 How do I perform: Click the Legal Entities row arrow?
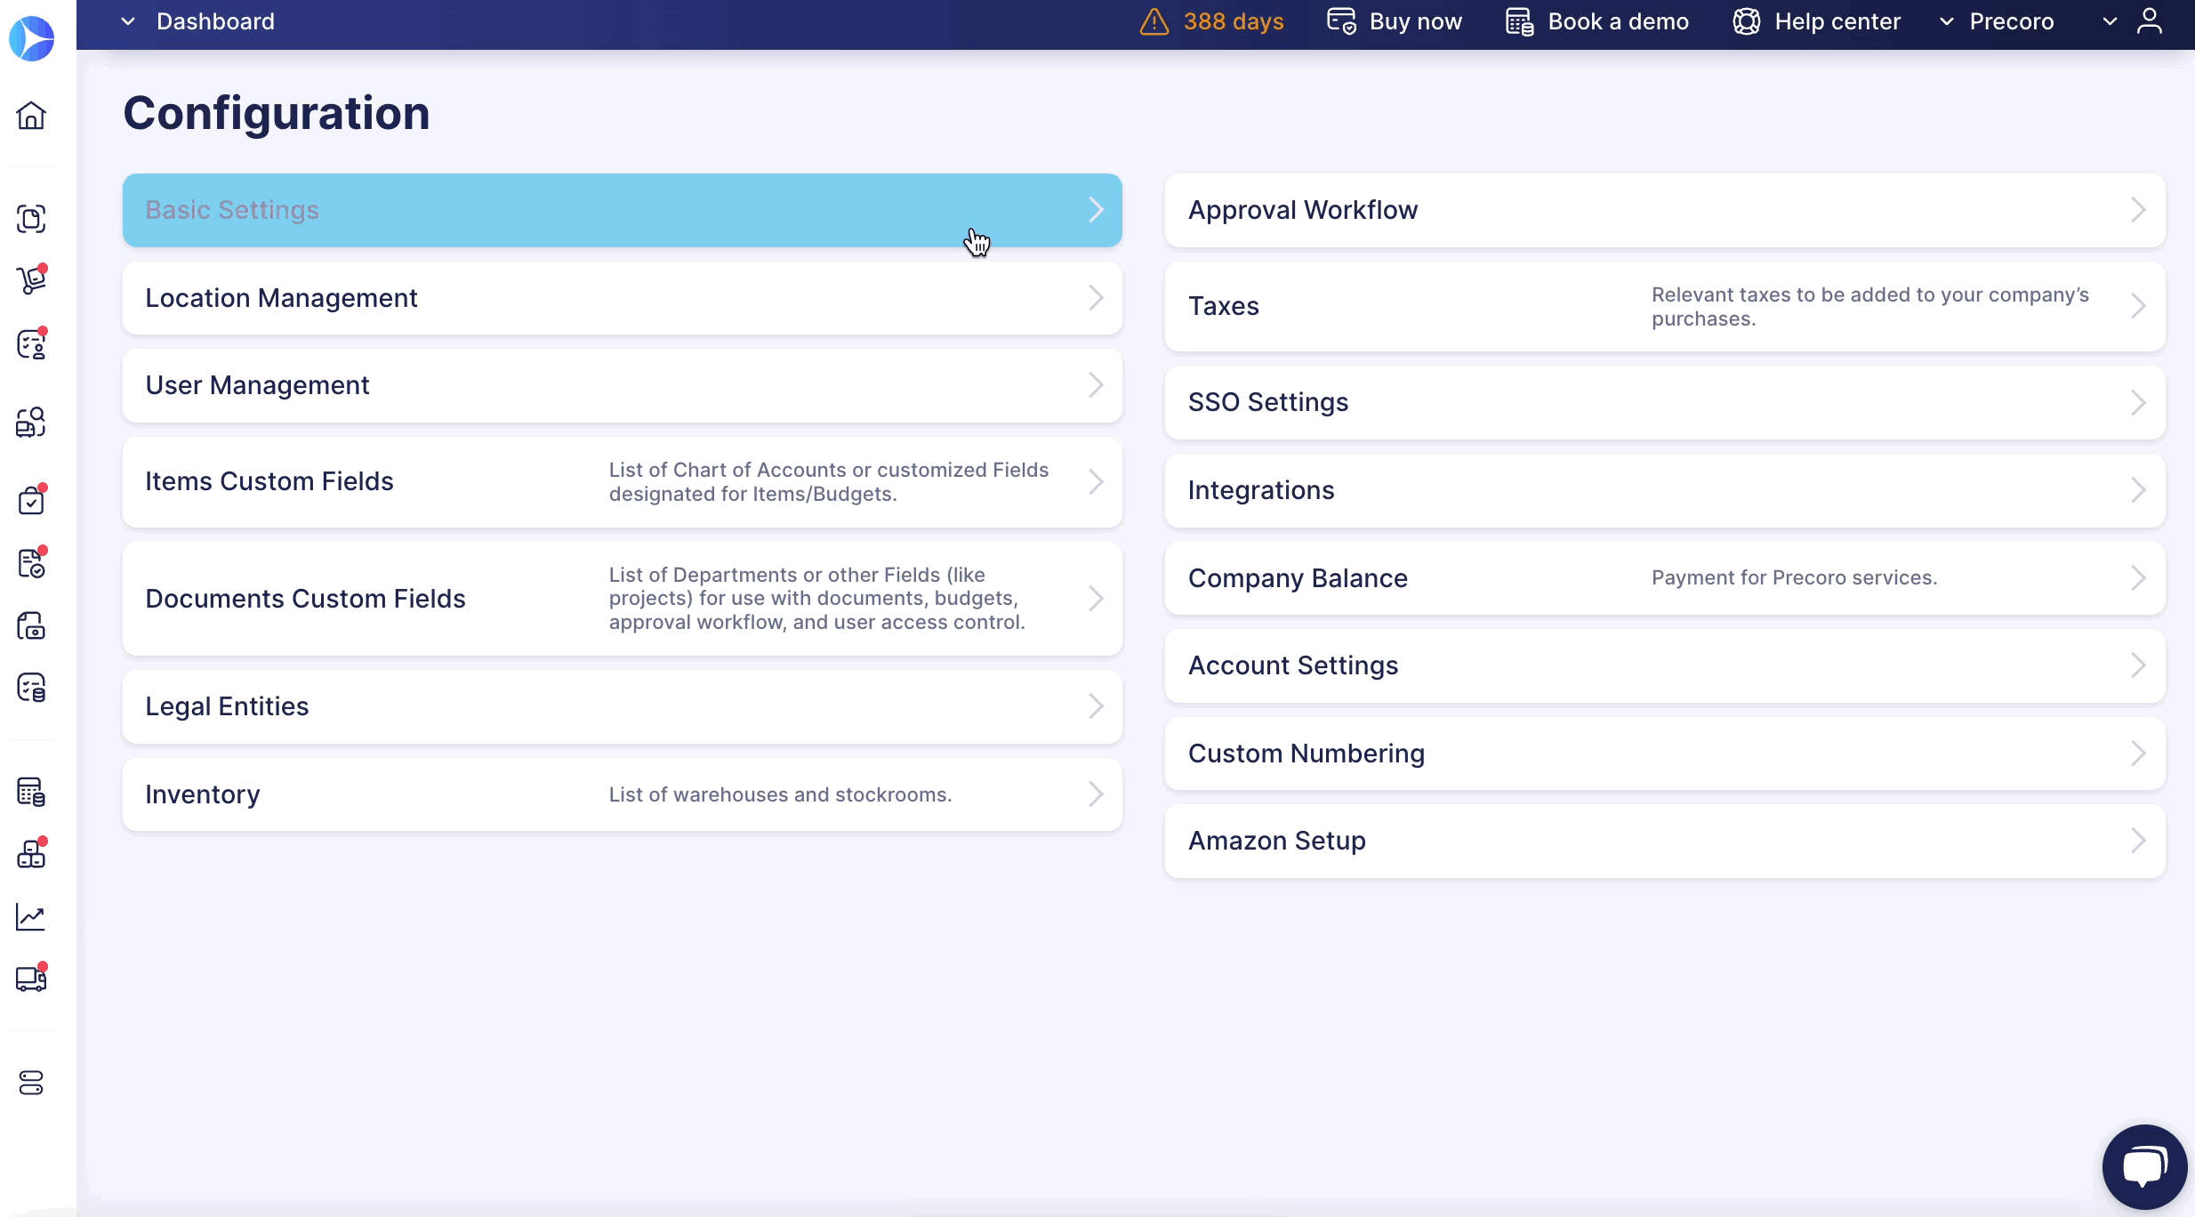[x=1096, y=706]
